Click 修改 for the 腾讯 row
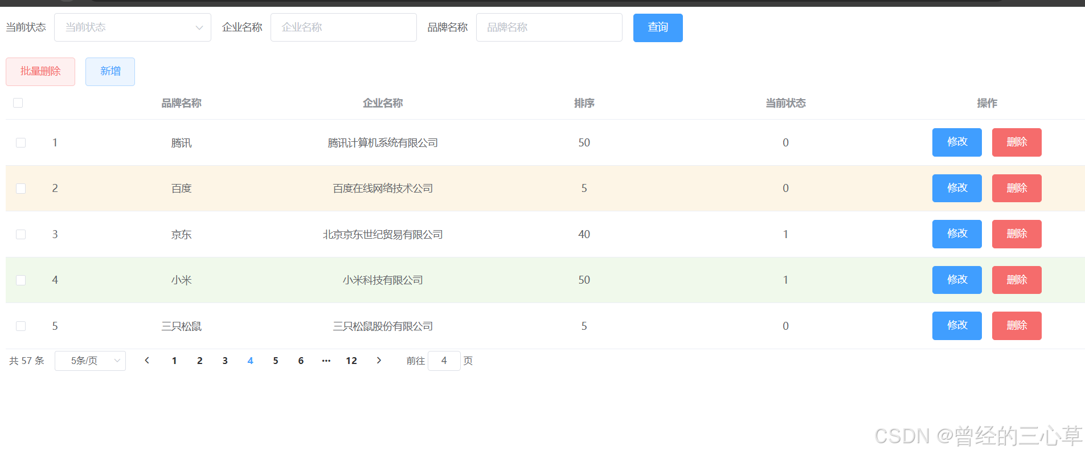The height and width of the screenshot is (454, 1085). point(957,142)
